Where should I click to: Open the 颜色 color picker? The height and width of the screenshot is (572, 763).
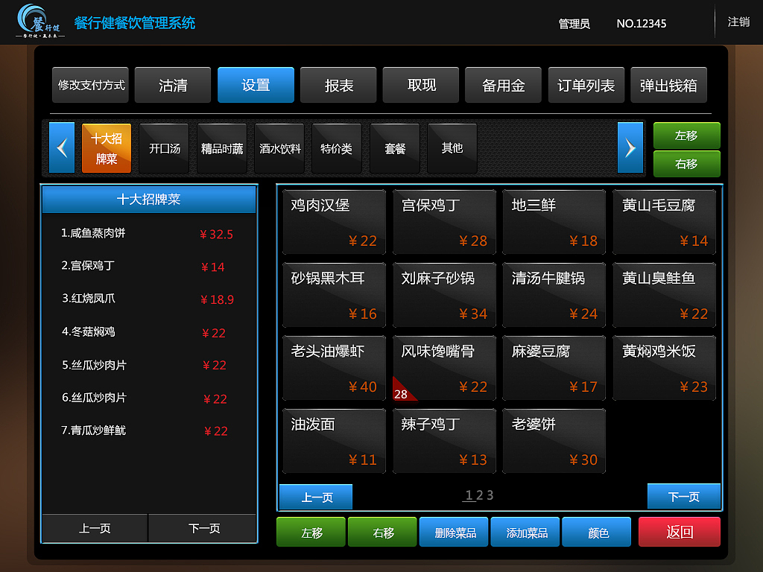[x=597, y=532]
